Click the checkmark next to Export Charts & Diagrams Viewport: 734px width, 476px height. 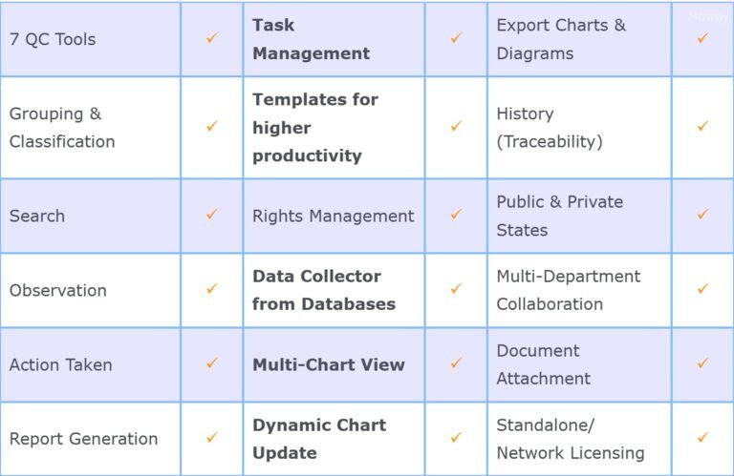[x=702, y=38]
